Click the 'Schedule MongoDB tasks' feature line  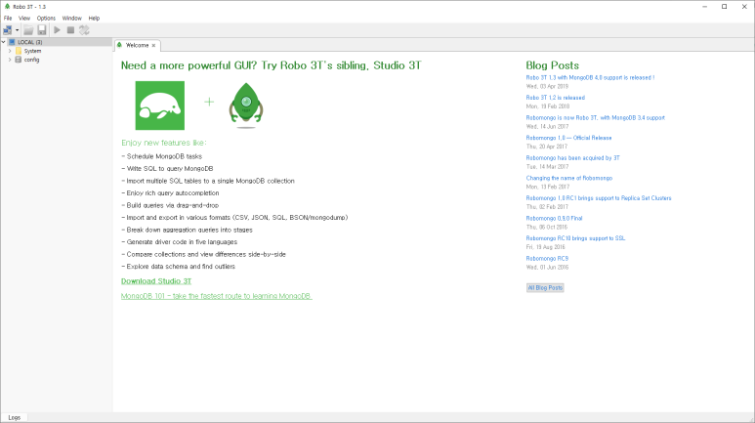tap(162, 156)
